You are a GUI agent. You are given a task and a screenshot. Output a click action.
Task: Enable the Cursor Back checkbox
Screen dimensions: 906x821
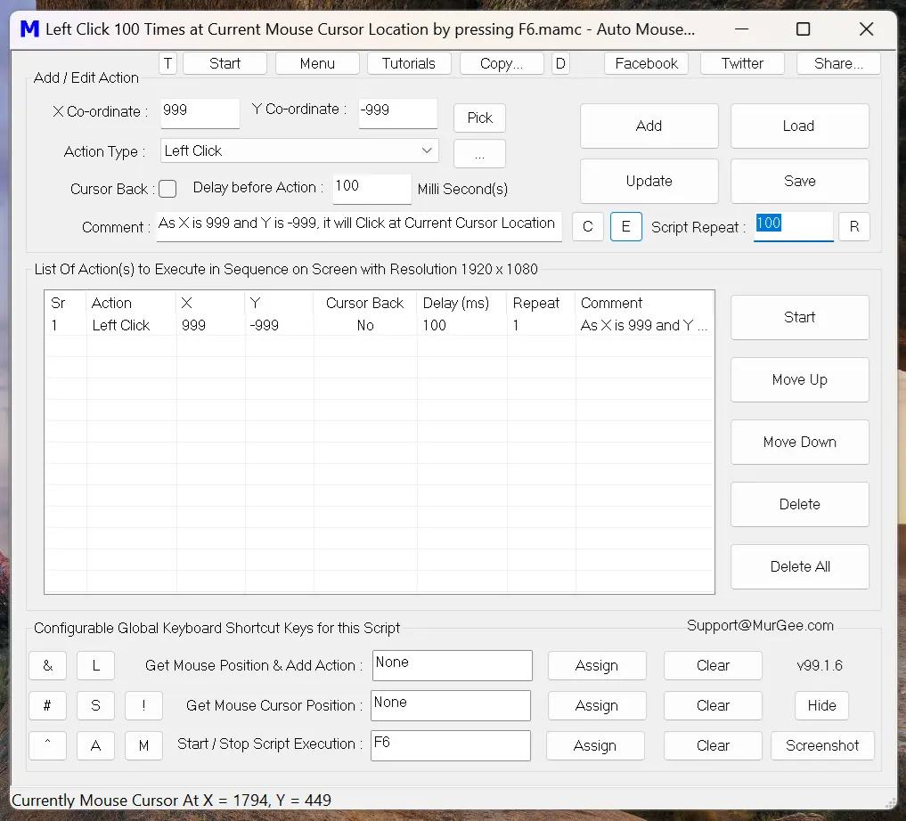tap(167, 189)
